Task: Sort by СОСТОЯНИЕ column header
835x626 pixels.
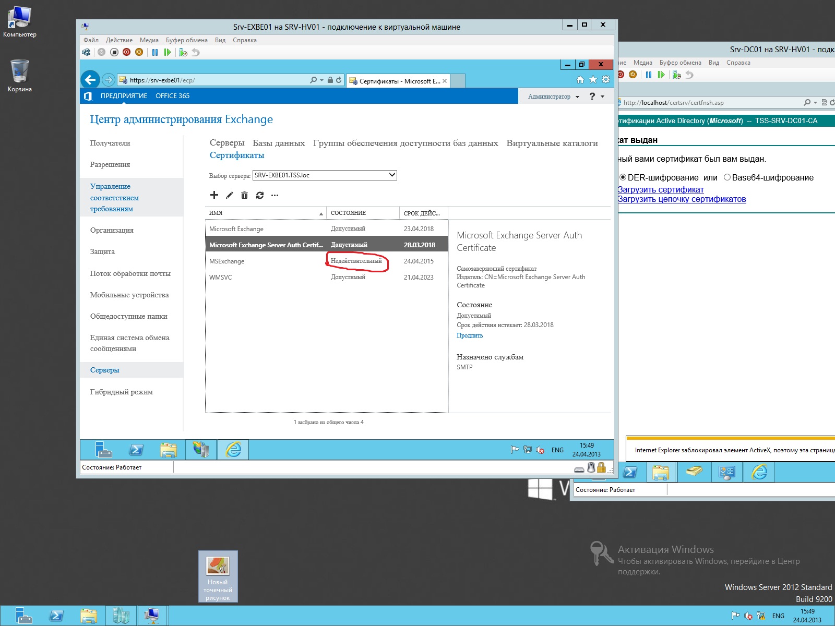Action: coord(363,213)
